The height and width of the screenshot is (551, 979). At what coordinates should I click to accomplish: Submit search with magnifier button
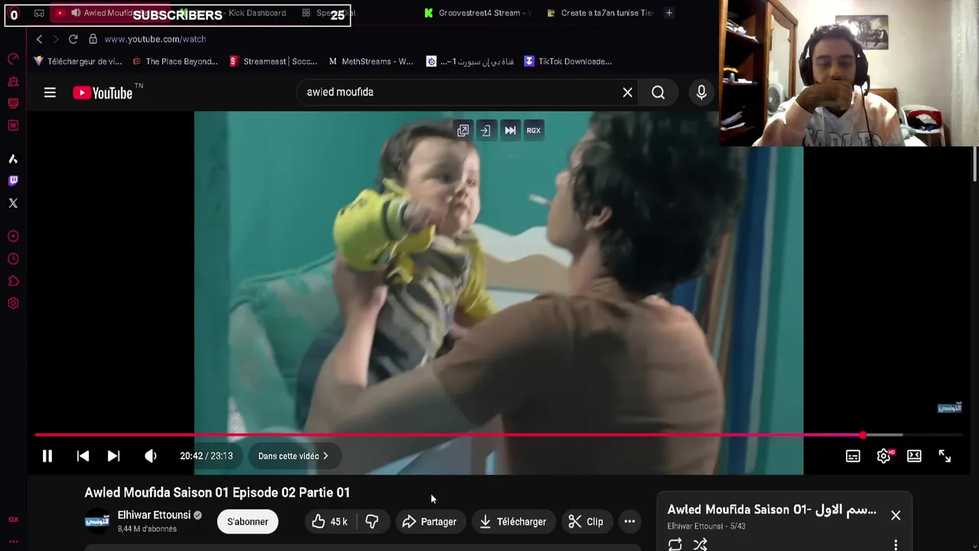click(659, 93)
